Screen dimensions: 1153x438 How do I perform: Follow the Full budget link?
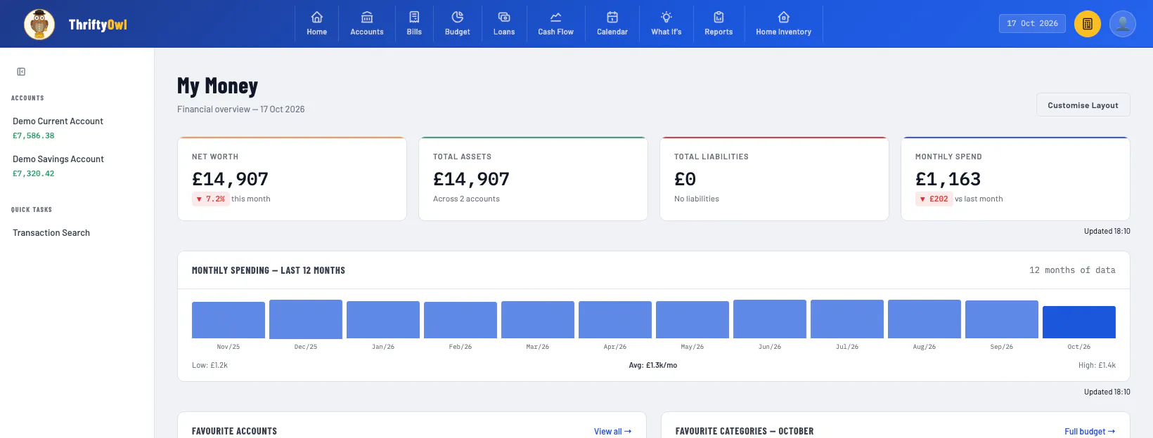[1090, 432]
